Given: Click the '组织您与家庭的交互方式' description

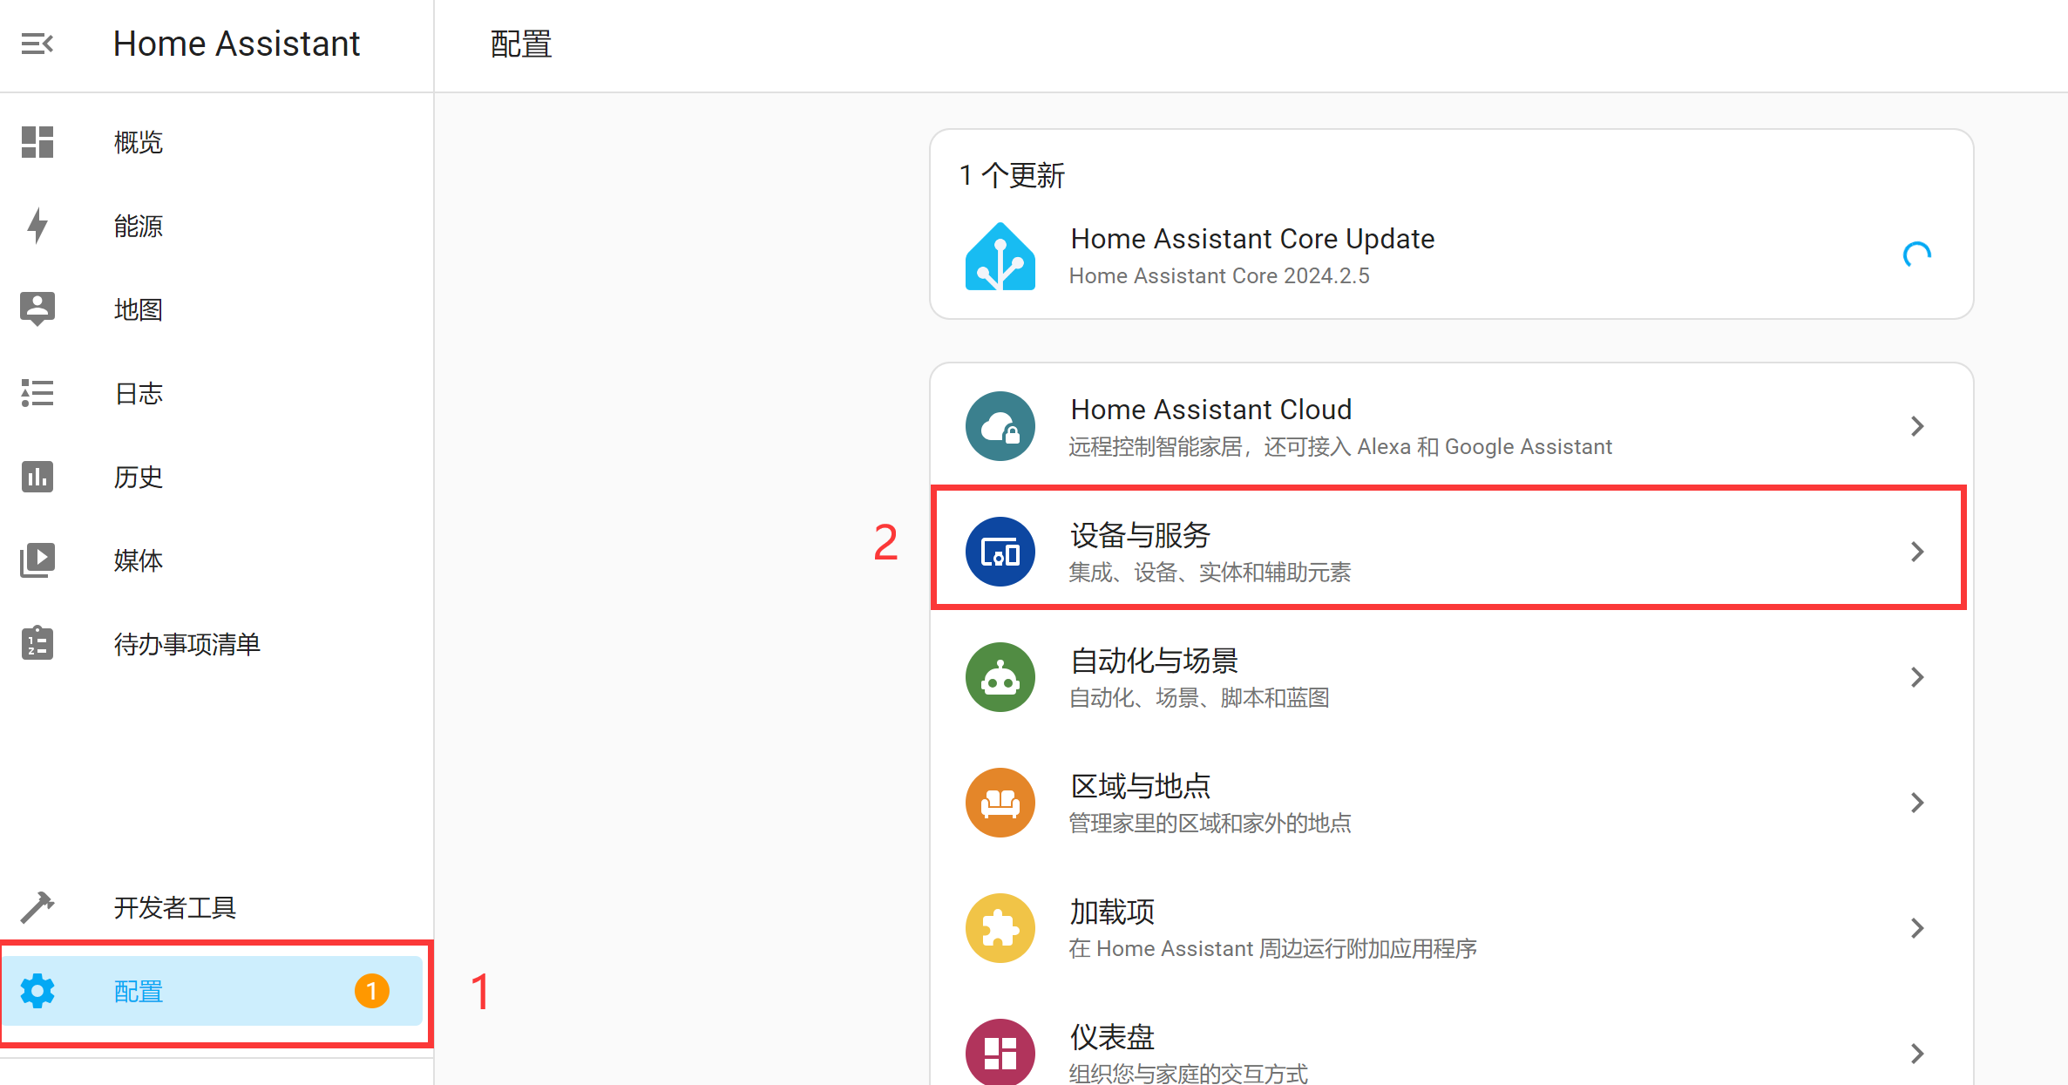Looking at the screenshot, I should [x=1189, y=1074].
